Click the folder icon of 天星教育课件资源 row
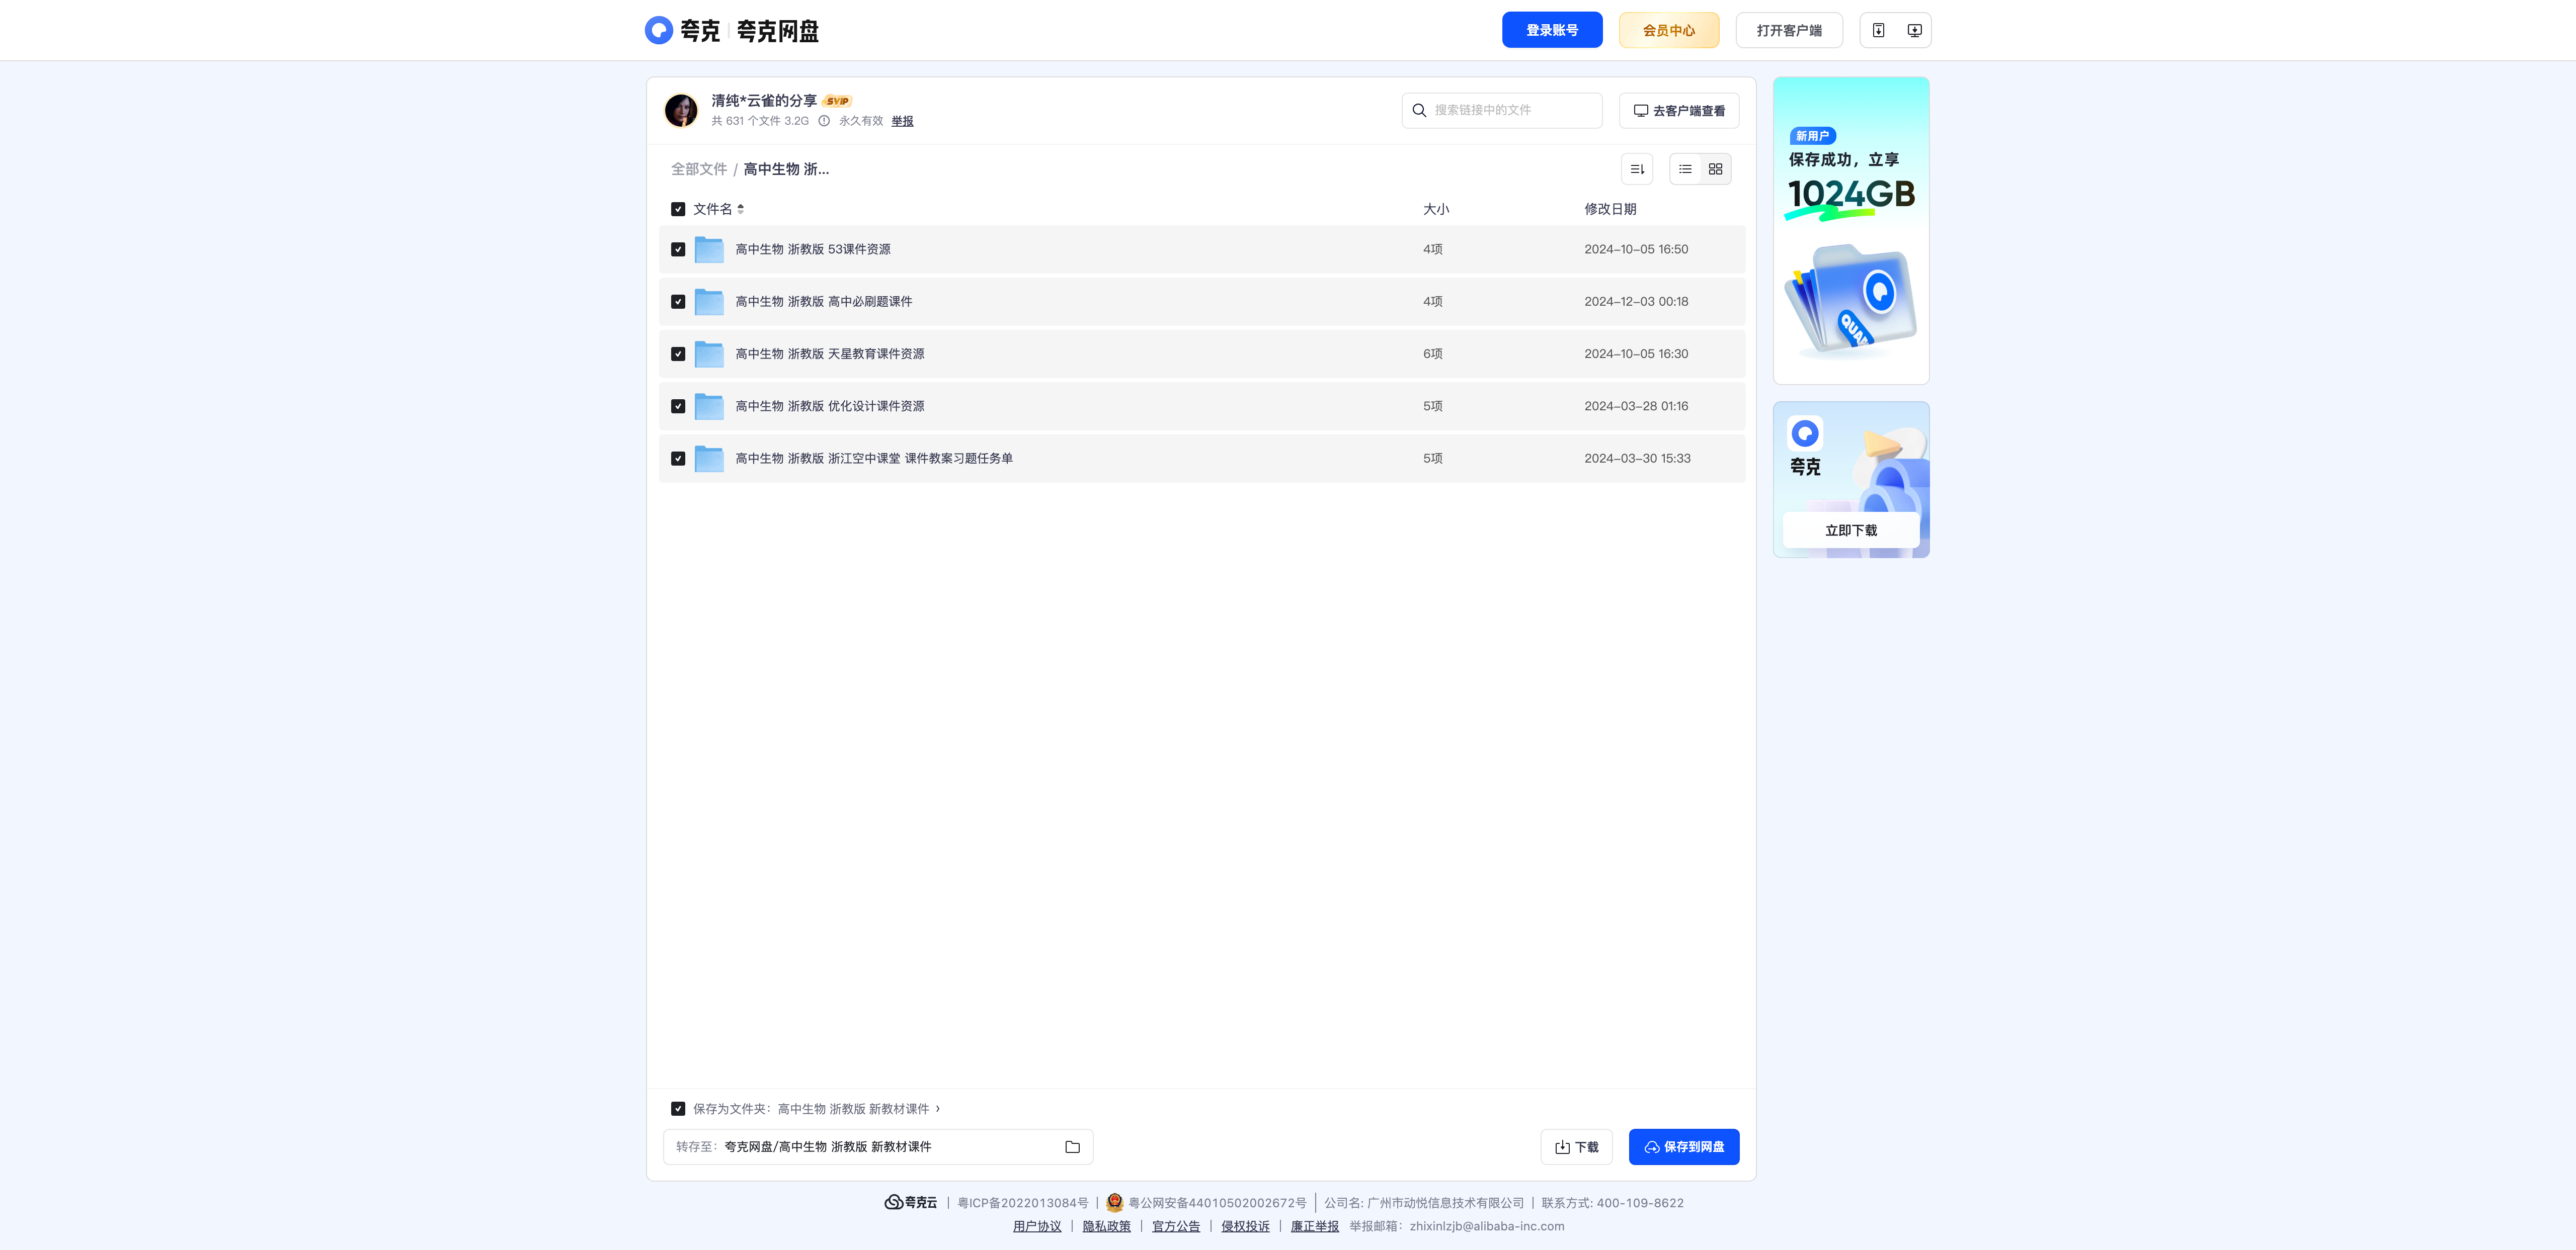The height and width of the screenshot is (1250, 2576). click(709, 353)
